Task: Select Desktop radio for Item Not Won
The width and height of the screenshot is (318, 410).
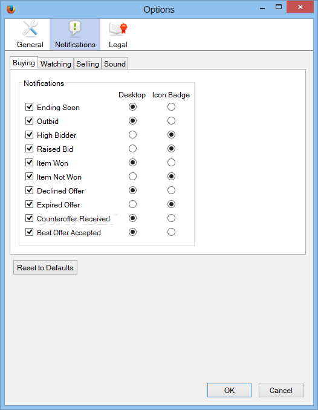Action: pyautogui.click(x=132, y=177)
